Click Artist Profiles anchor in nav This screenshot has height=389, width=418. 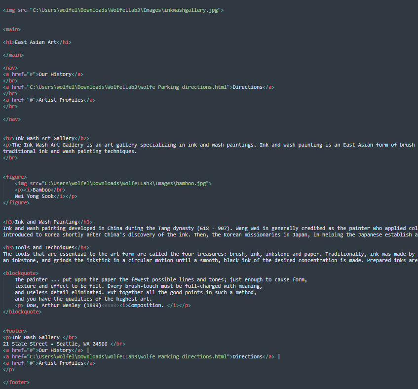click(x=49, y=100)
